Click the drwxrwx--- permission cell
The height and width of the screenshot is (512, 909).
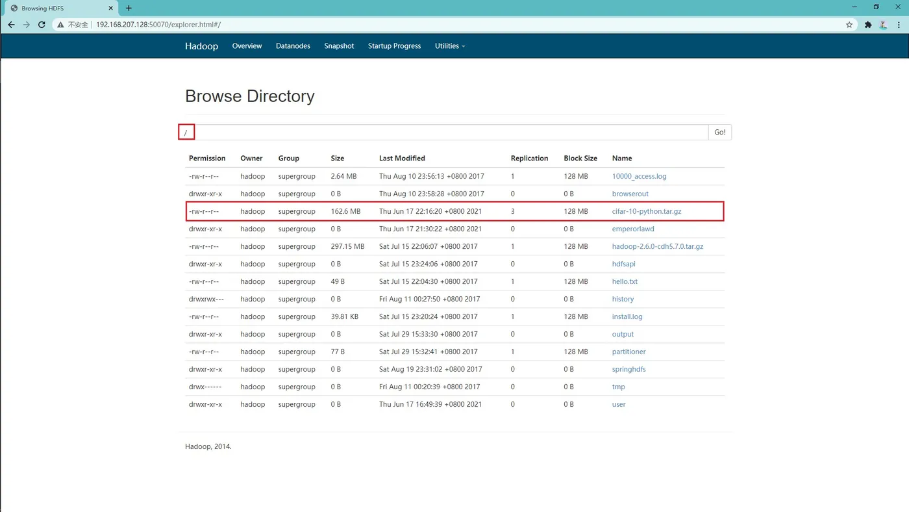coord(206,299)
